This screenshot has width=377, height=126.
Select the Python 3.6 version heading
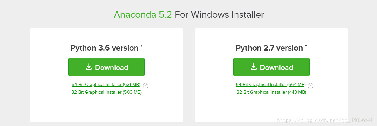pyautogui.click(x=104, y=48)
